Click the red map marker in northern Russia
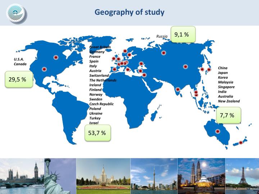 pos(164,53)
